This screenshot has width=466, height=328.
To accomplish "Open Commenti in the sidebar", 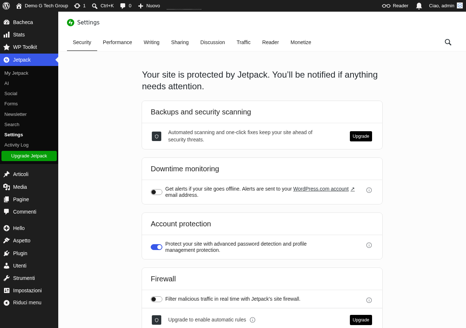I will click(x=29, y=212).
